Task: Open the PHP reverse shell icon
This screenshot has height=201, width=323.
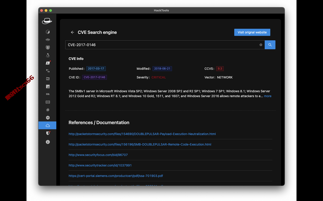Action: click(48, 40)
